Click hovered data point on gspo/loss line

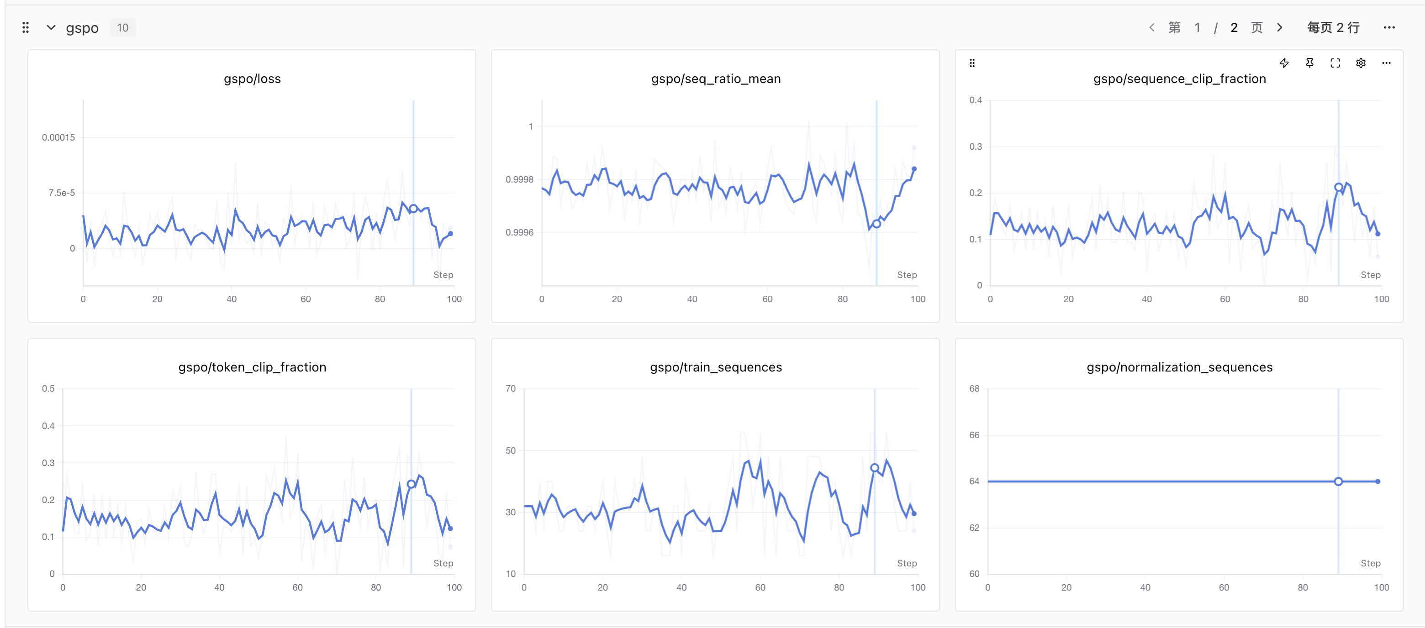(413, 209)
